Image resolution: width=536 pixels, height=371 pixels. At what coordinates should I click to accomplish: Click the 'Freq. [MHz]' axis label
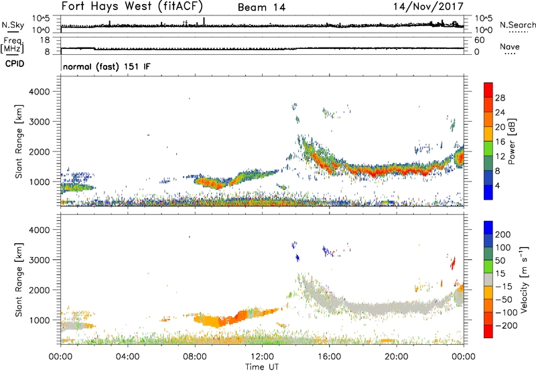tap(12, 45)
